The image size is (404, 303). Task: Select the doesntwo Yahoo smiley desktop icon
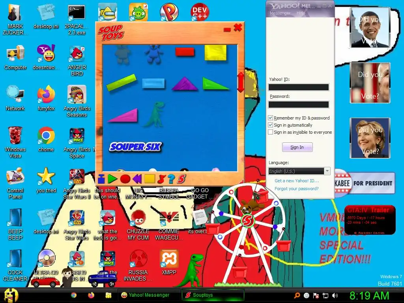click(46, 57)
